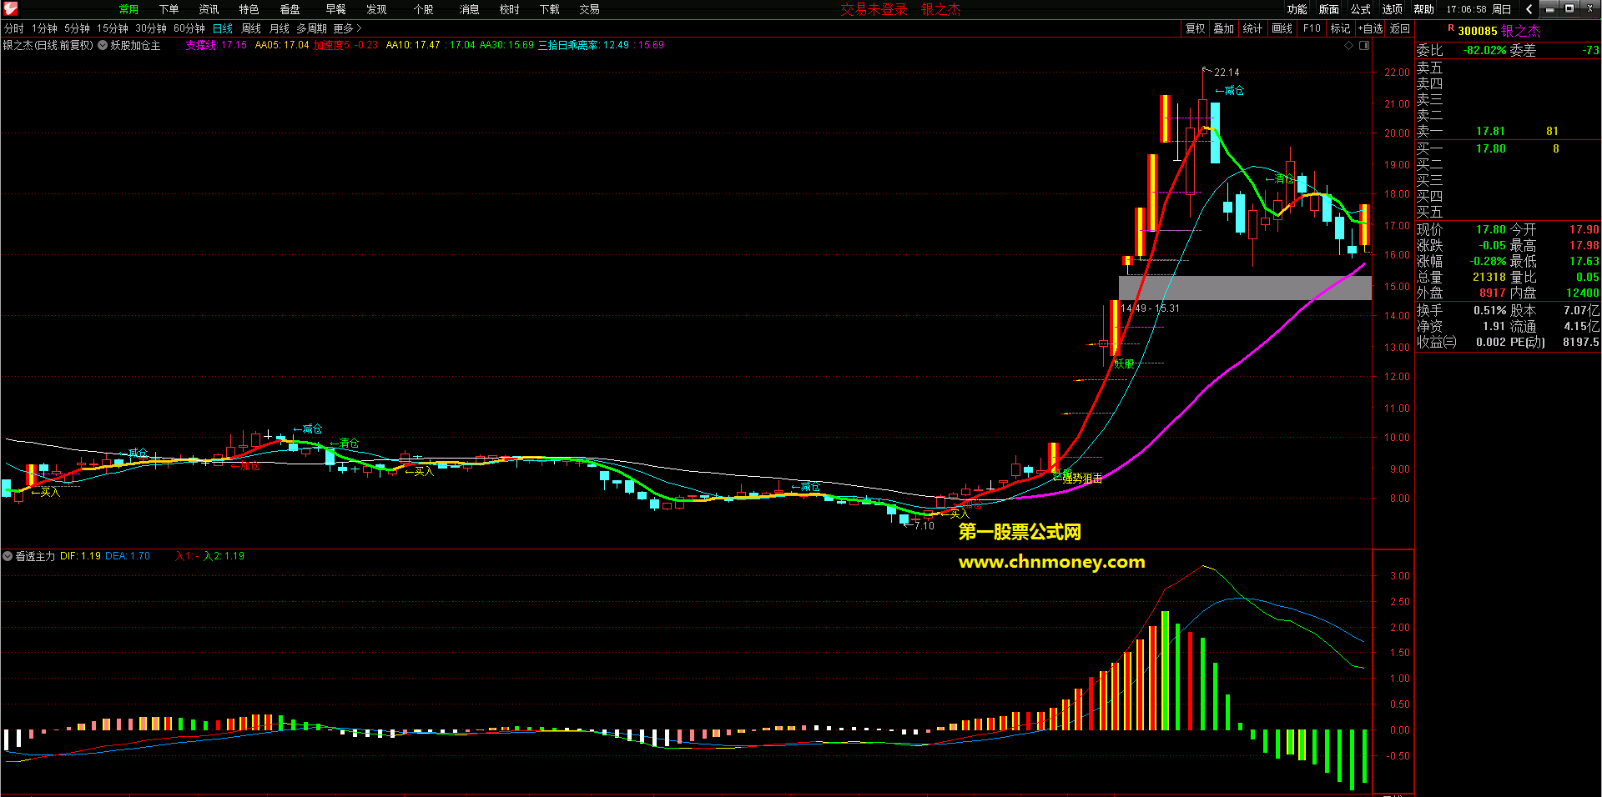Click the 委比 value -82.02%
The image size is (1602, 797).
1484,50
